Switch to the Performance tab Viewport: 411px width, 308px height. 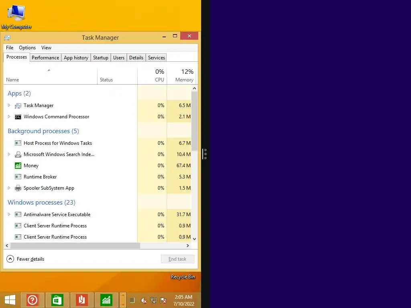[45, 58]
